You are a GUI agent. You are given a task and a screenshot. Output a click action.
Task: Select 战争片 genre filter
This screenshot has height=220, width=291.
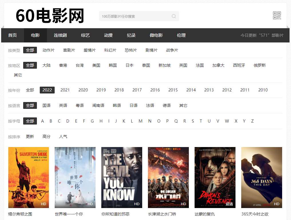172,50
